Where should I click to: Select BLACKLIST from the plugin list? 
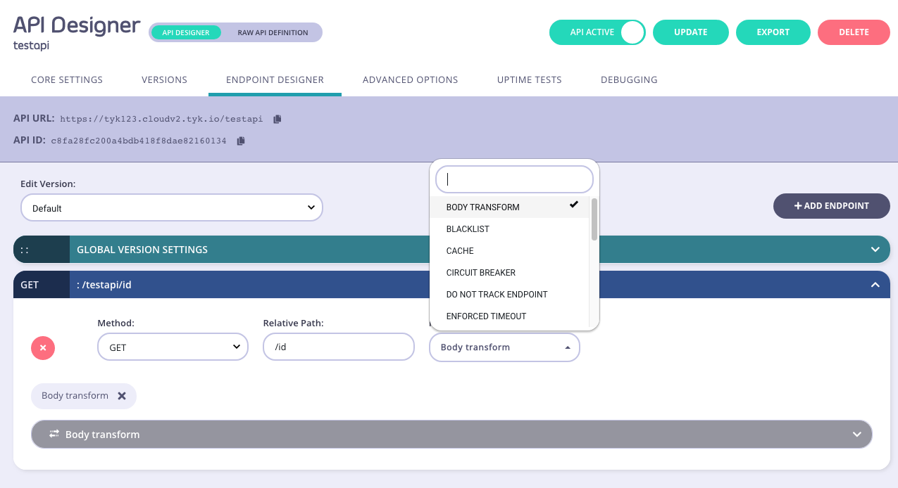tap(468, 229)
